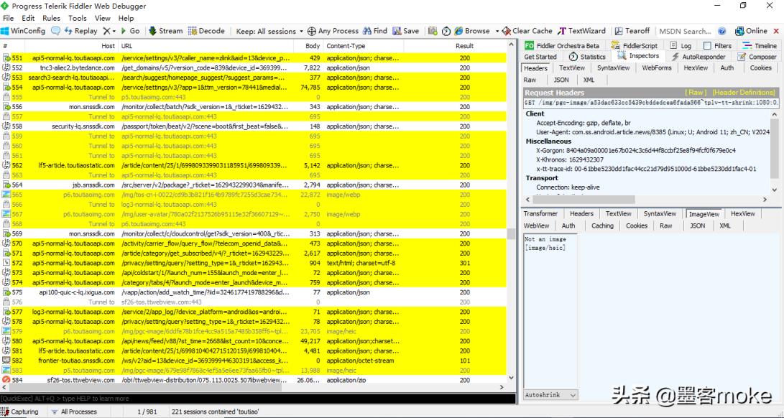Click the Raw link in Request Headers
The image size is (784, 418).
696,93
